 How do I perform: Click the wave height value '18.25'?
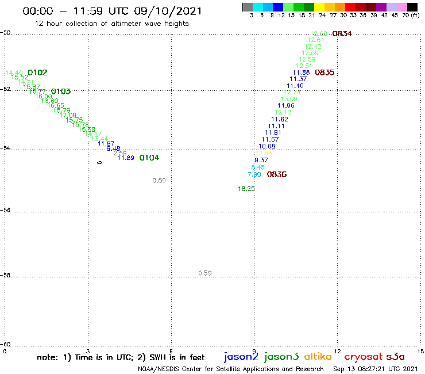pyautogui.click(x=246, y=189)
